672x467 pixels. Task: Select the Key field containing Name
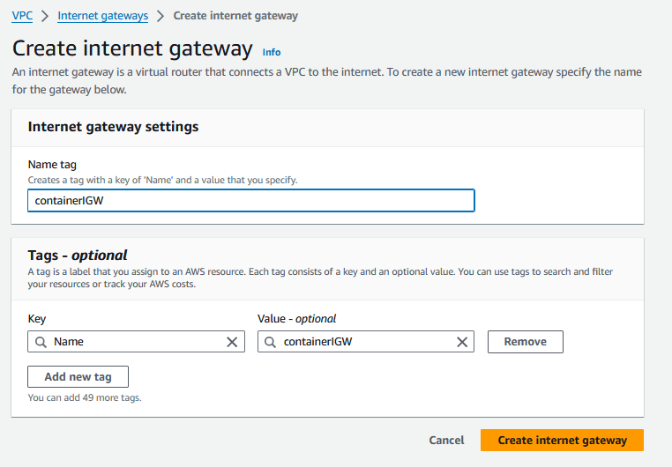tap(137, 342)
